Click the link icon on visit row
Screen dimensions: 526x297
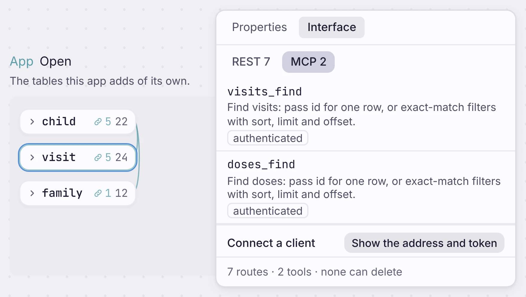click(98, 157)
